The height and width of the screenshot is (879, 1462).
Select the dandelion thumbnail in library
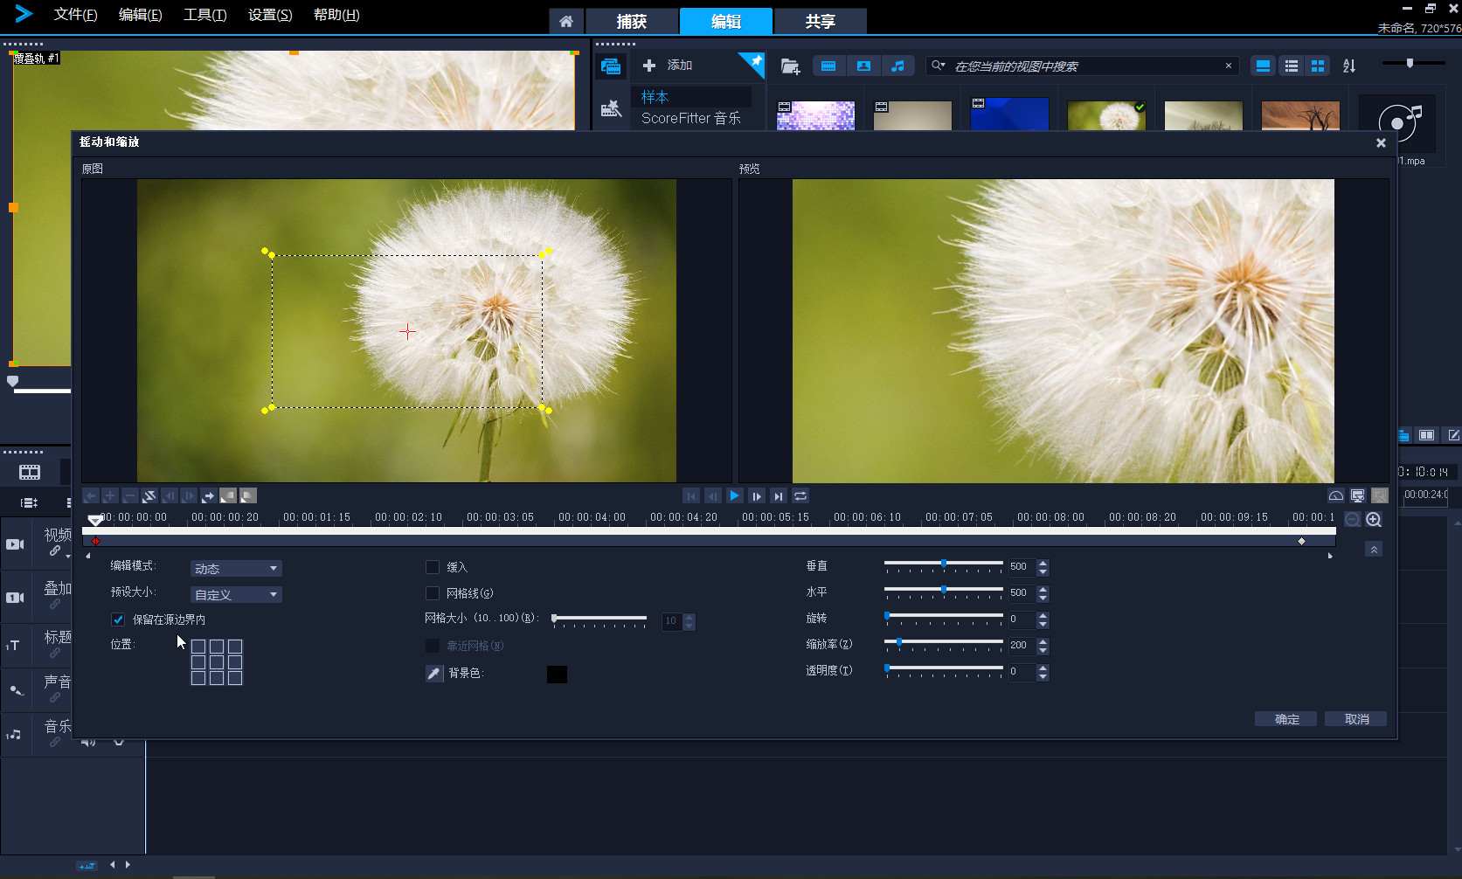point(1106,114)
